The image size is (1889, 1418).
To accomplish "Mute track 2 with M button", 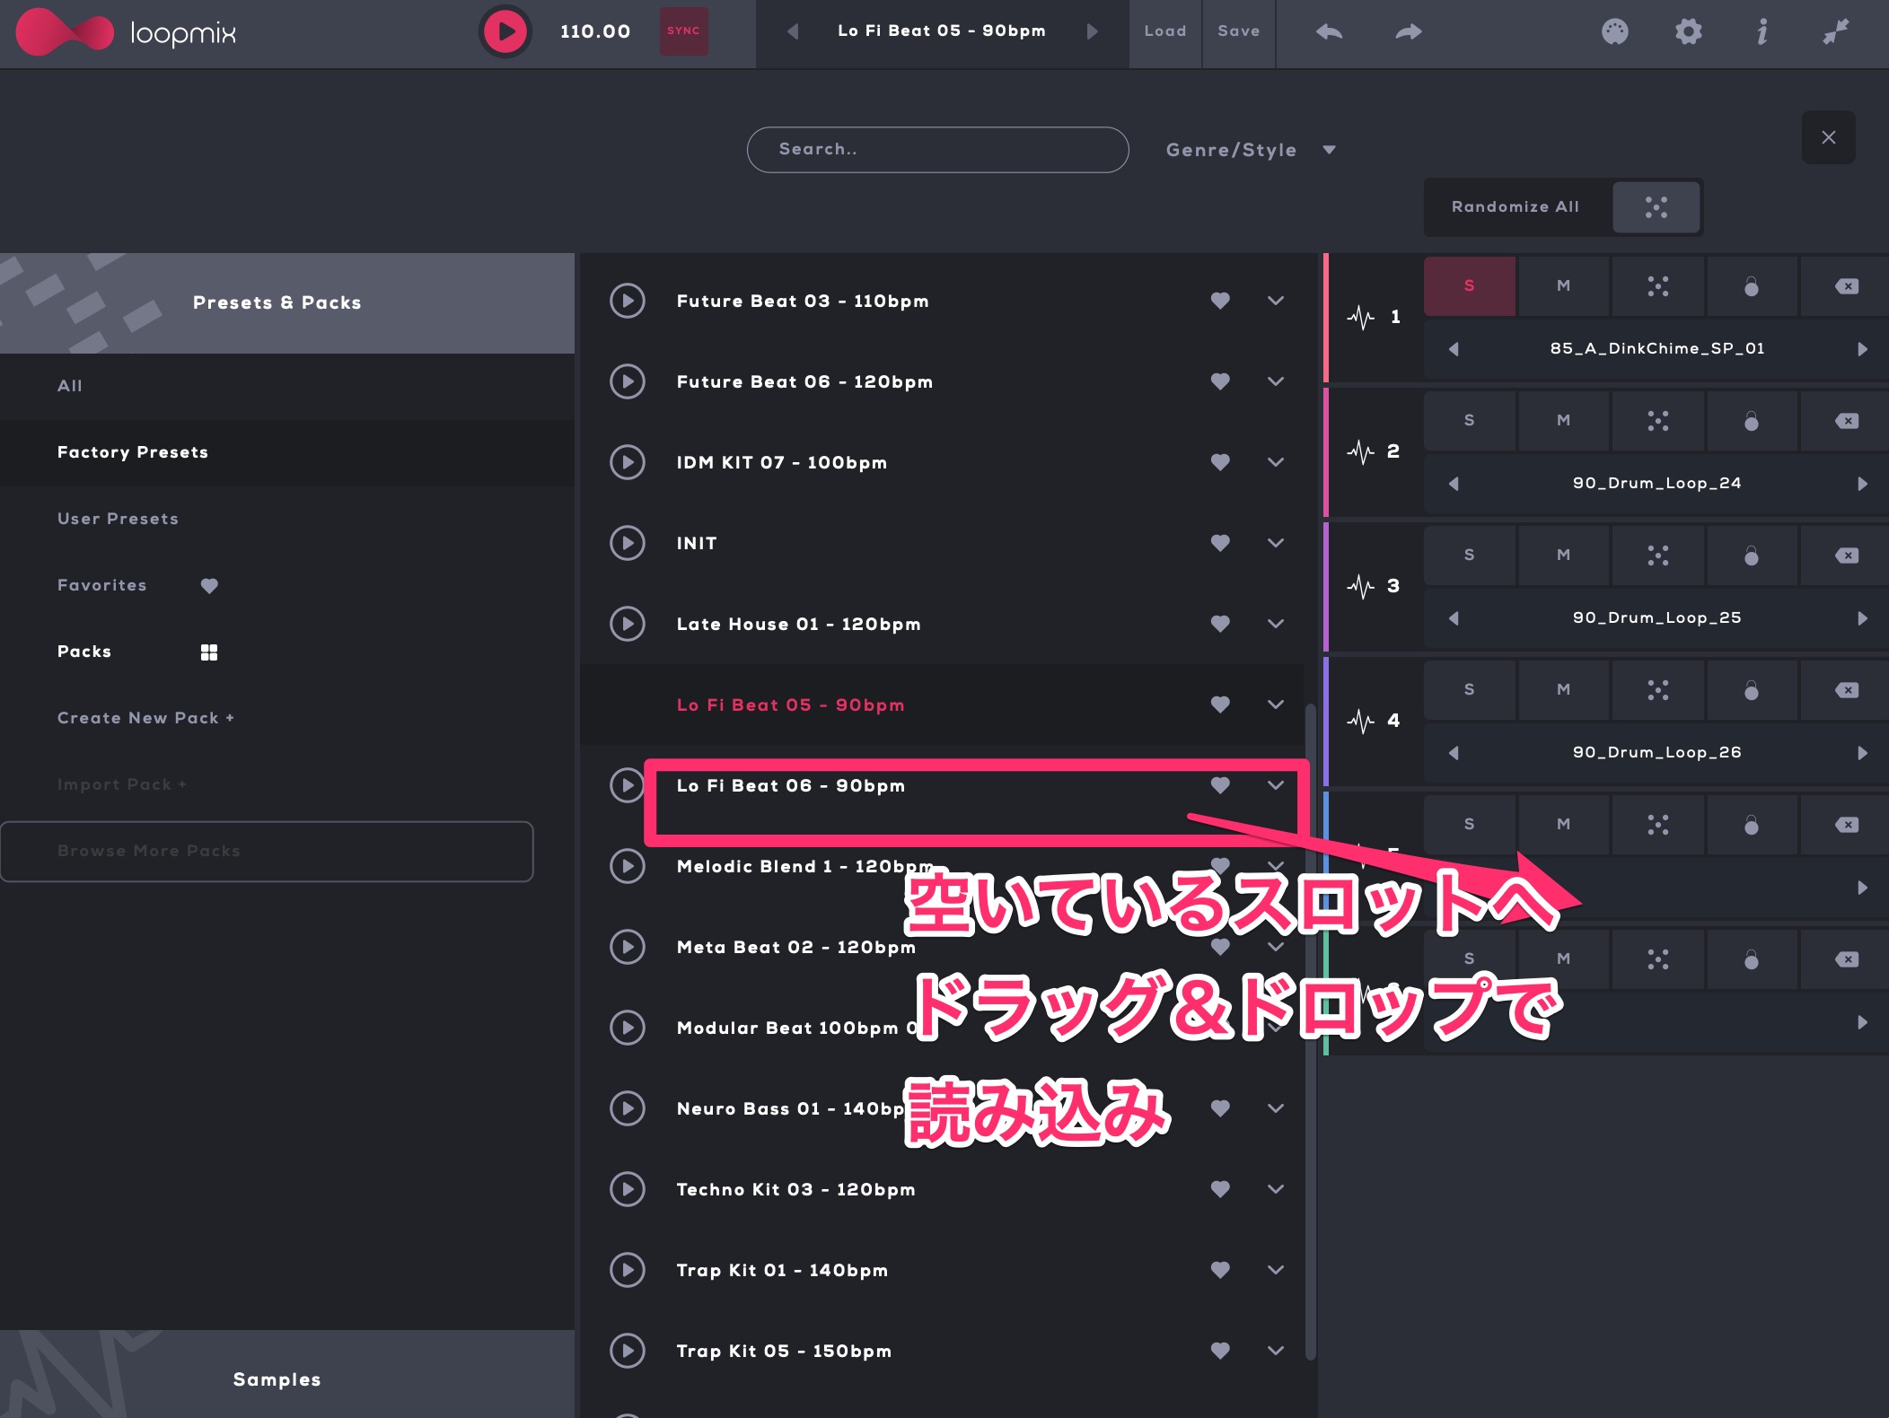I will pos(1563,420).
